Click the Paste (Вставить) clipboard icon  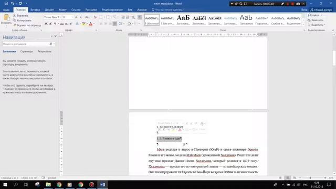pyautogui.click(x=6, y=17)
